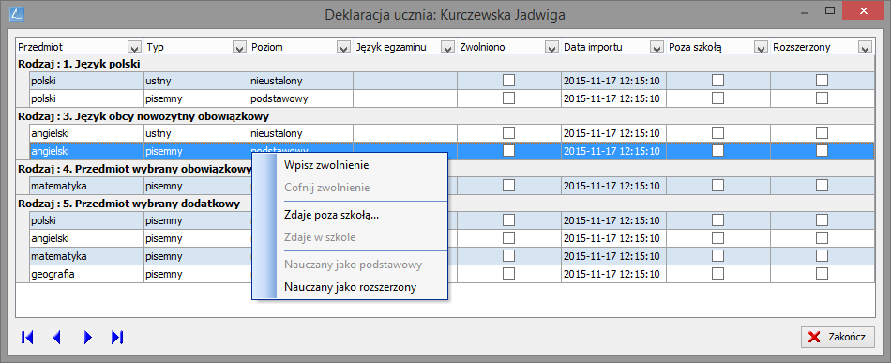
Task: Open the Język egzaminu column filter dropdown
Action: pyautogui.click(x=448, y=47)
